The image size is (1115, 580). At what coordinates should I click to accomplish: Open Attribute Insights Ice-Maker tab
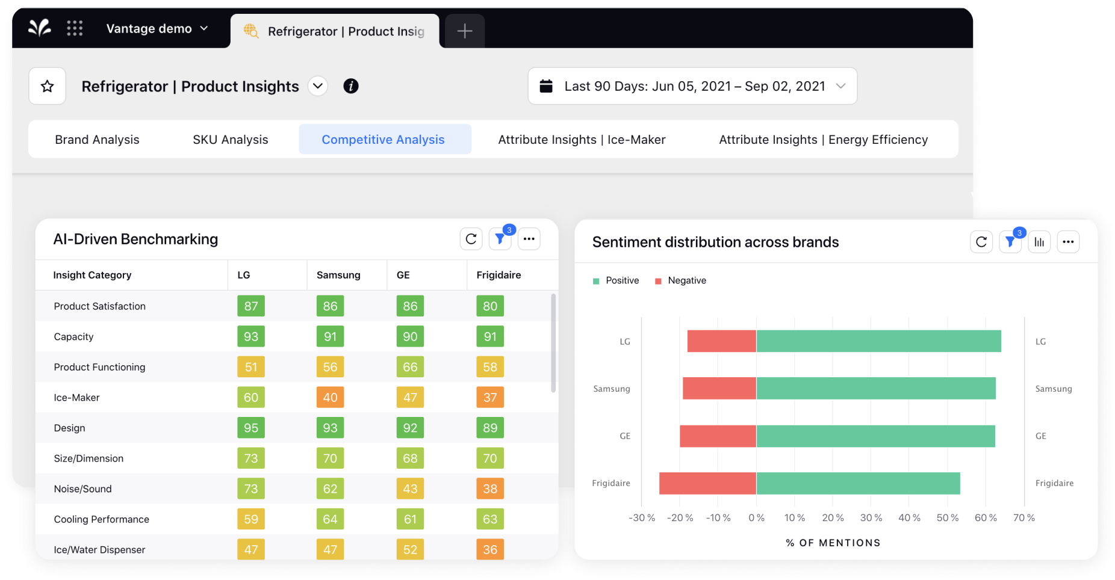click(x=582, y=140)
